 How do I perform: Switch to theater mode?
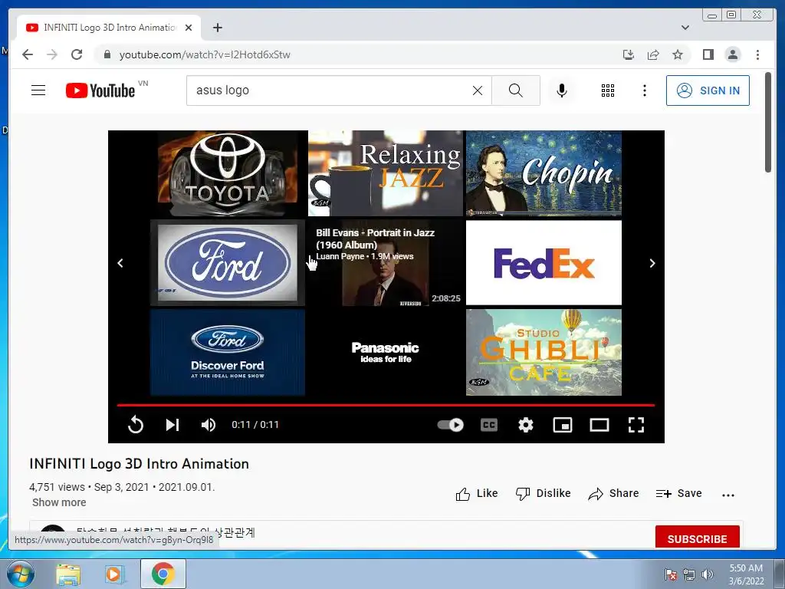point(599,425)
